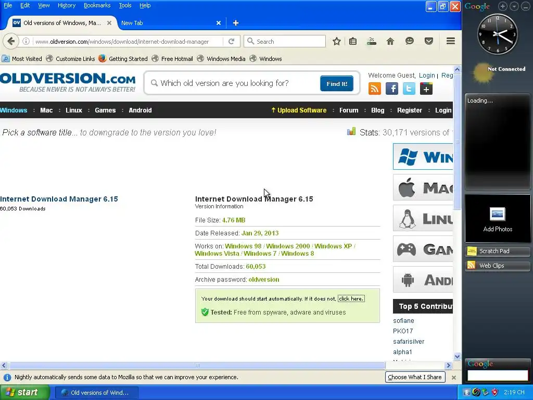Open the Firefox hamburger menu
The height and width of the screenshot is (400, 533).
point(451,41)
